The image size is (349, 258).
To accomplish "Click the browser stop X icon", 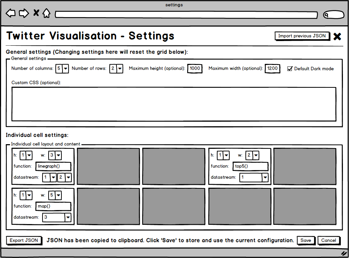I will [36, 13].
